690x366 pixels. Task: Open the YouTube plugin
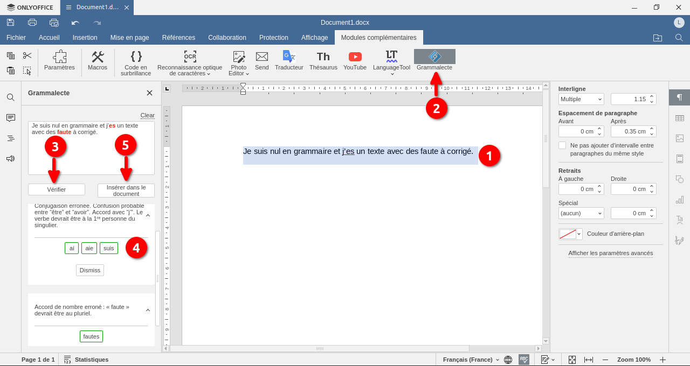point(355,60)
